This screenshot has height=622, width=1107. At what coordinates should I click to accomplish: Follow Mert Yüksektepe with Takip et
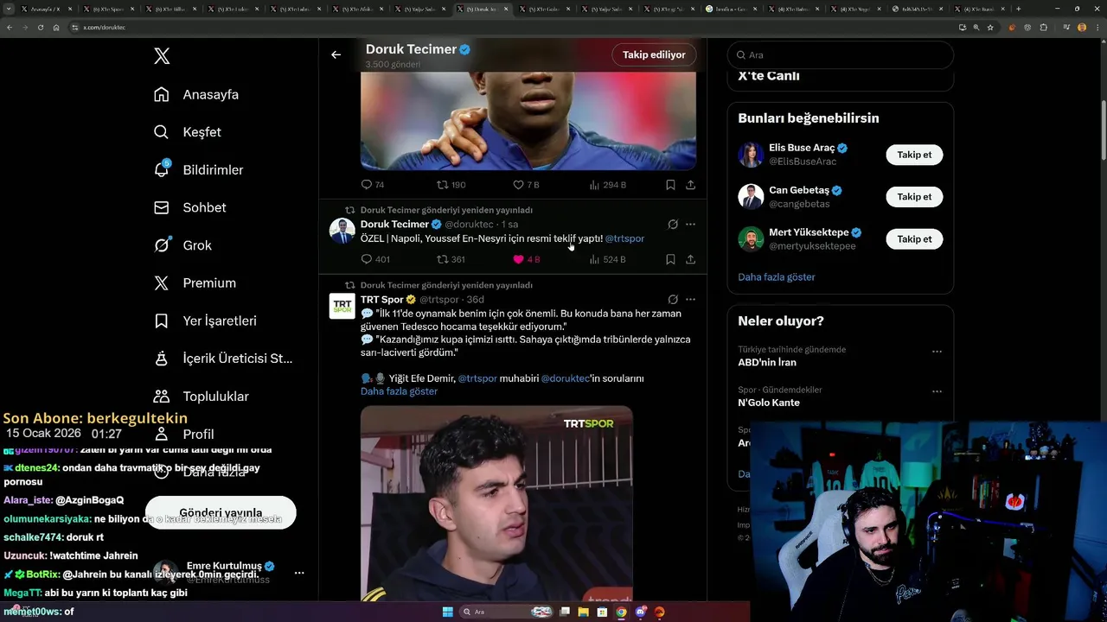[x=914, y=238]
